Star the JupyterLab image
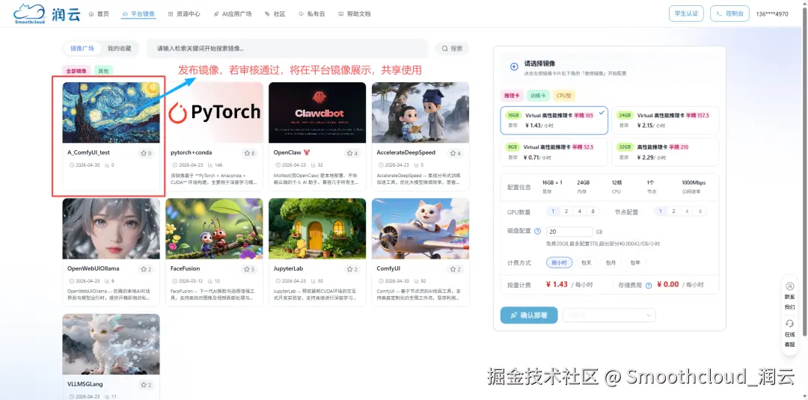This screenshot has height=400, width=808. click(352, 268)
